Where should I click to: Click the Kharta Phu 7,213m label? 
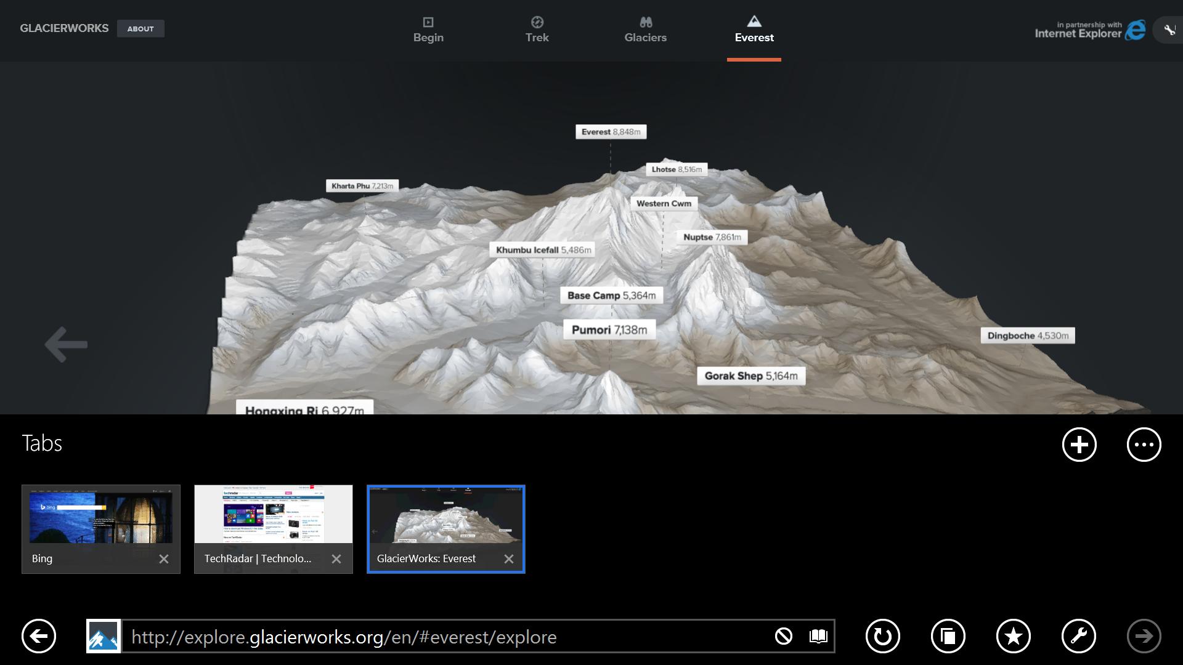click(362, 186)
